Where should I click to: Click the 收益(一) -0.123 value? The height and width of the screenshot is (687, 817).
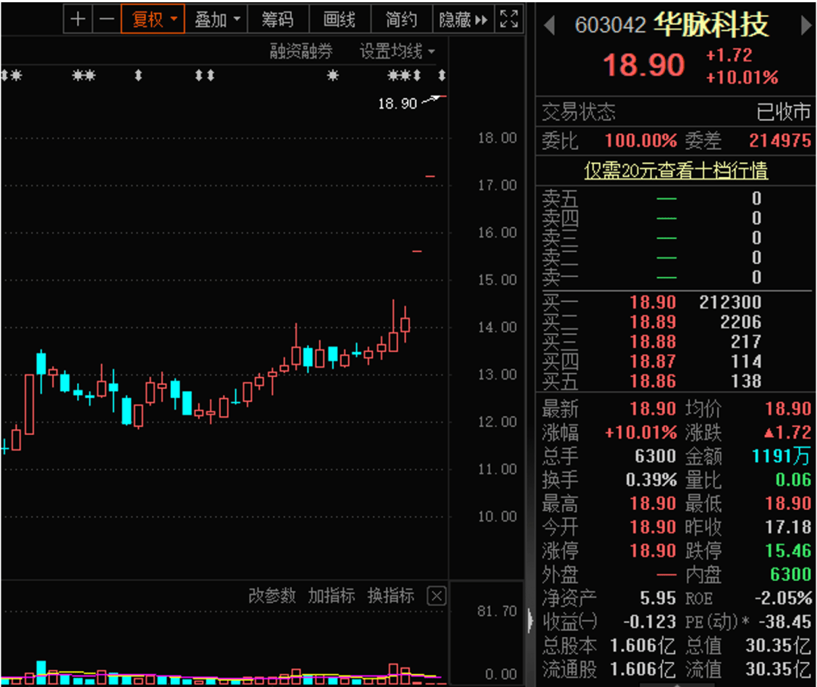[x=650, y=622]
